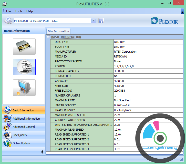This screenshot has width=186, height=164.
Task: Open the Tools menu
Action: (x=18, y=11)
